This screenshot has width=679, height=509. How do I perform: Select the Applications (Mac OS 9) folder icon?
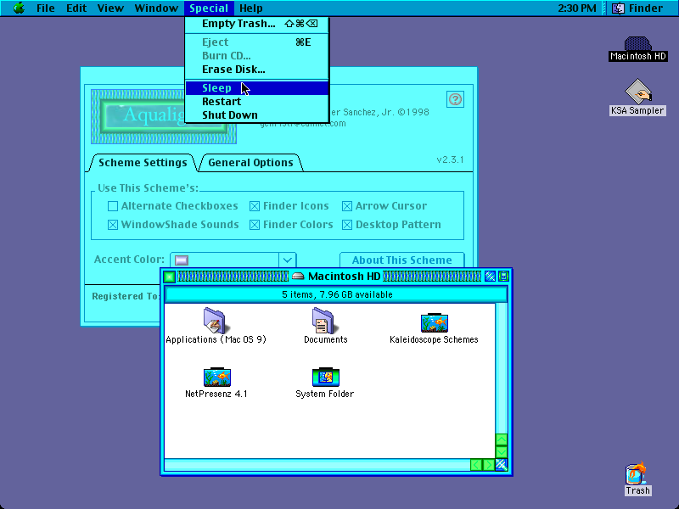[x=216, y=321]
